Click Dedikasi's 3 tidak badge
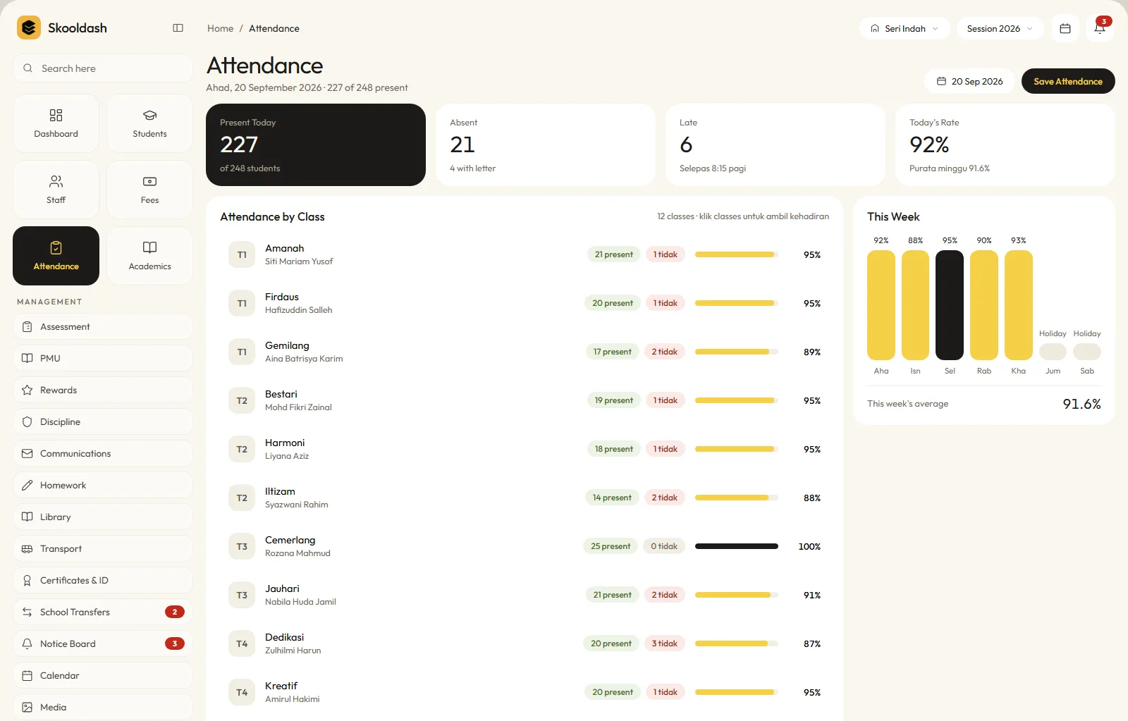 [x=664, y=643]
